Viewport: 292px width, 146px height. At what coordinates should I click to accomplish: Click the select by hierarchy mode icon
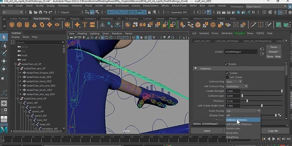[87, 12]
